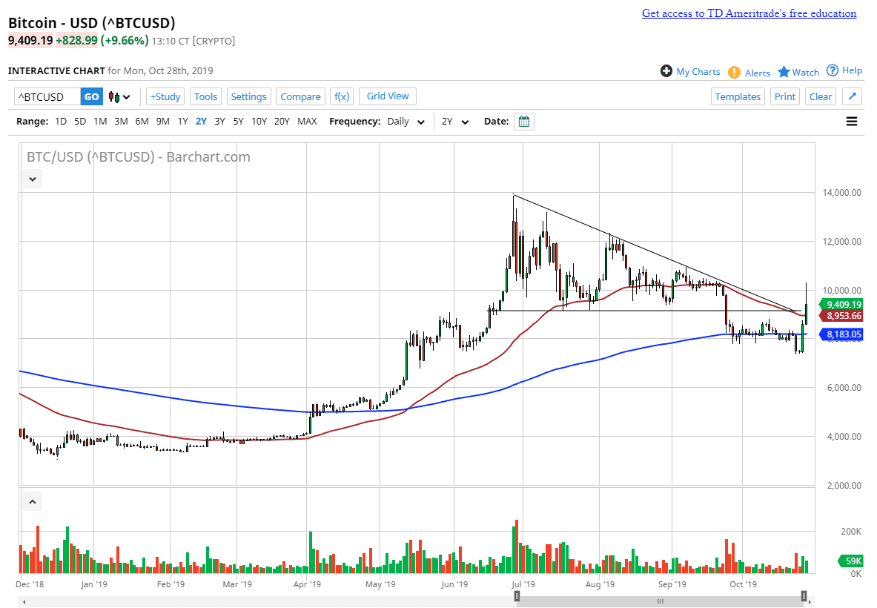Open the chart type candlestick selector icon
The image size is (877, 608).
116,96
